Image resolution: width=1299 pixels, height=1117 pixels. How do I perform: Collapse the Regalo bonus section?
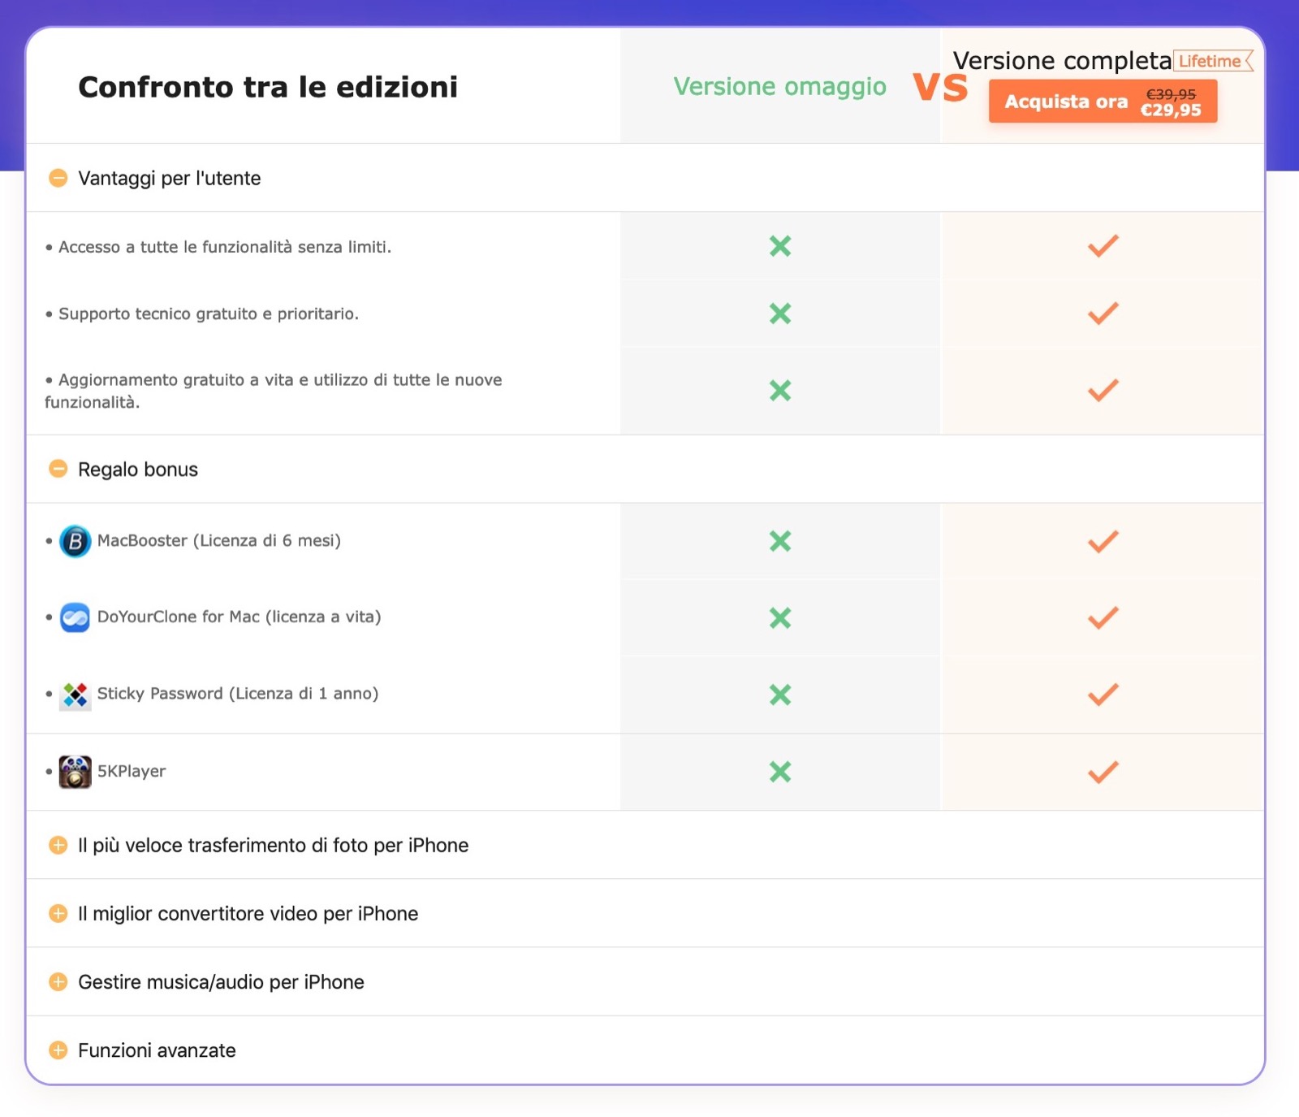point(58,469)
